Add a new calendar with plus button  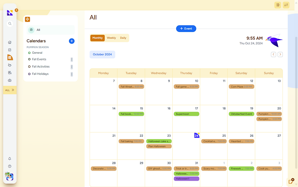[x=72, y=41]
